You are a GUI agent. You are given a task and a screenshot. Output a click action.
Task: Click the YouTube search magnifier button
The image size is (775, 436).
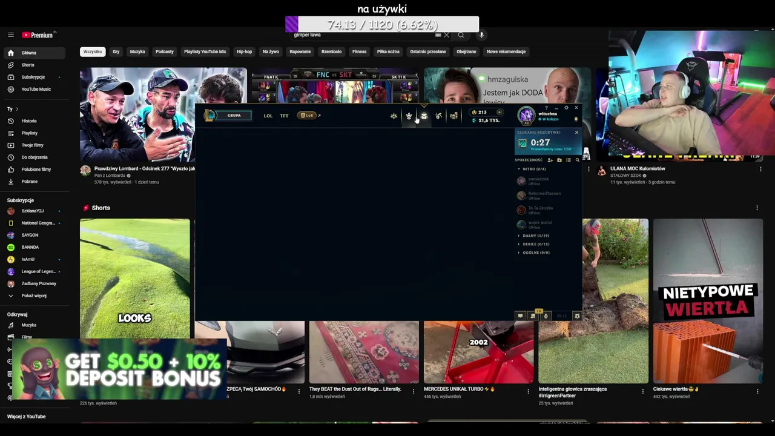(x=461, y=35)
